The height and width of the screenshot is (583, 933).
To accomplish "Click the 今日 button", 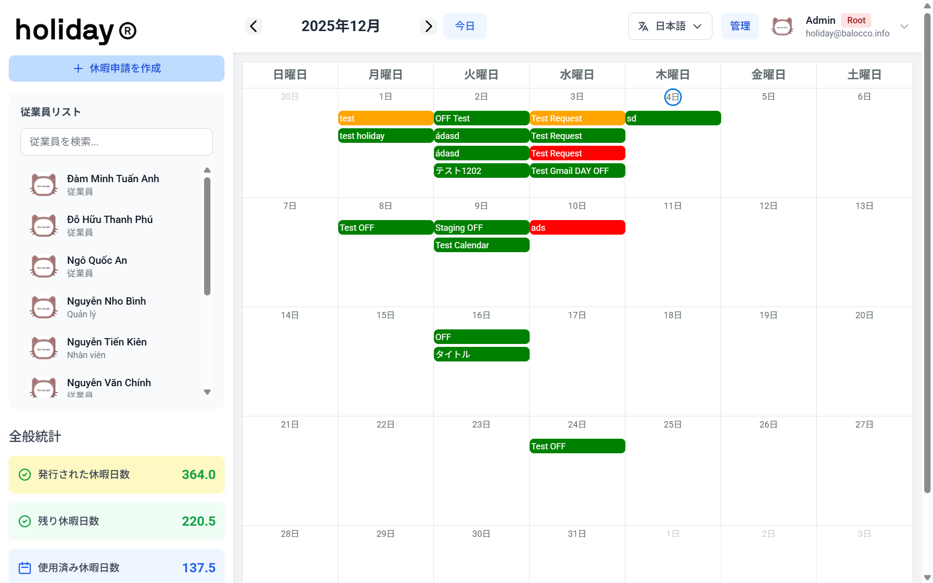I will [x=465, y=26].
